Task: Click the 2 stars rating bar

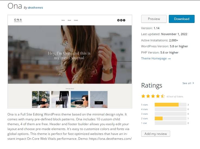Action: click(x=170, y=118)
